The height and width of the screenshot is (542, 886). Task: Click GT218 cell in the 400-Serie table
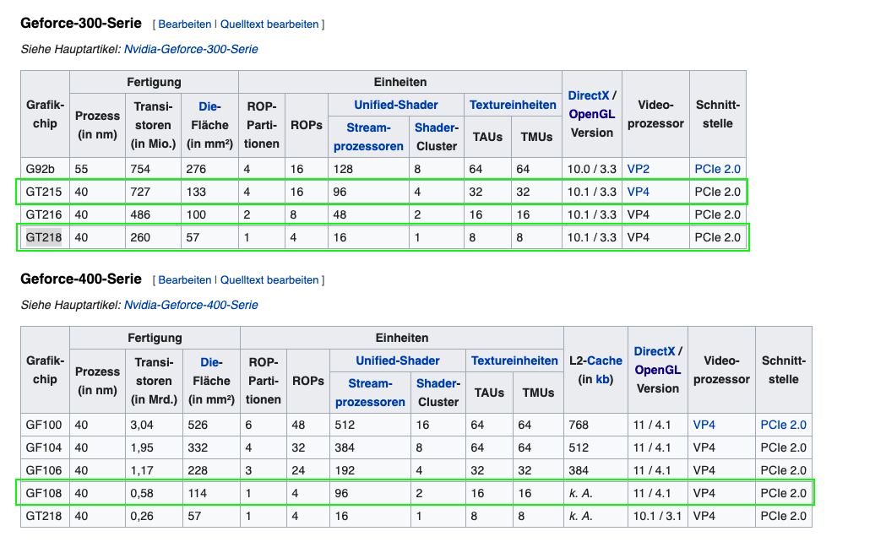click(46, 516)
